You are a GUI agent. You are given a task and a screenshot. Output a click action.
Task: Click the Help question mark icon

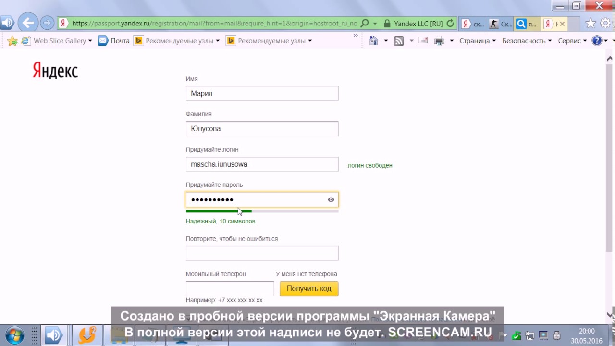pyautogui.click(x=597, y=41)
